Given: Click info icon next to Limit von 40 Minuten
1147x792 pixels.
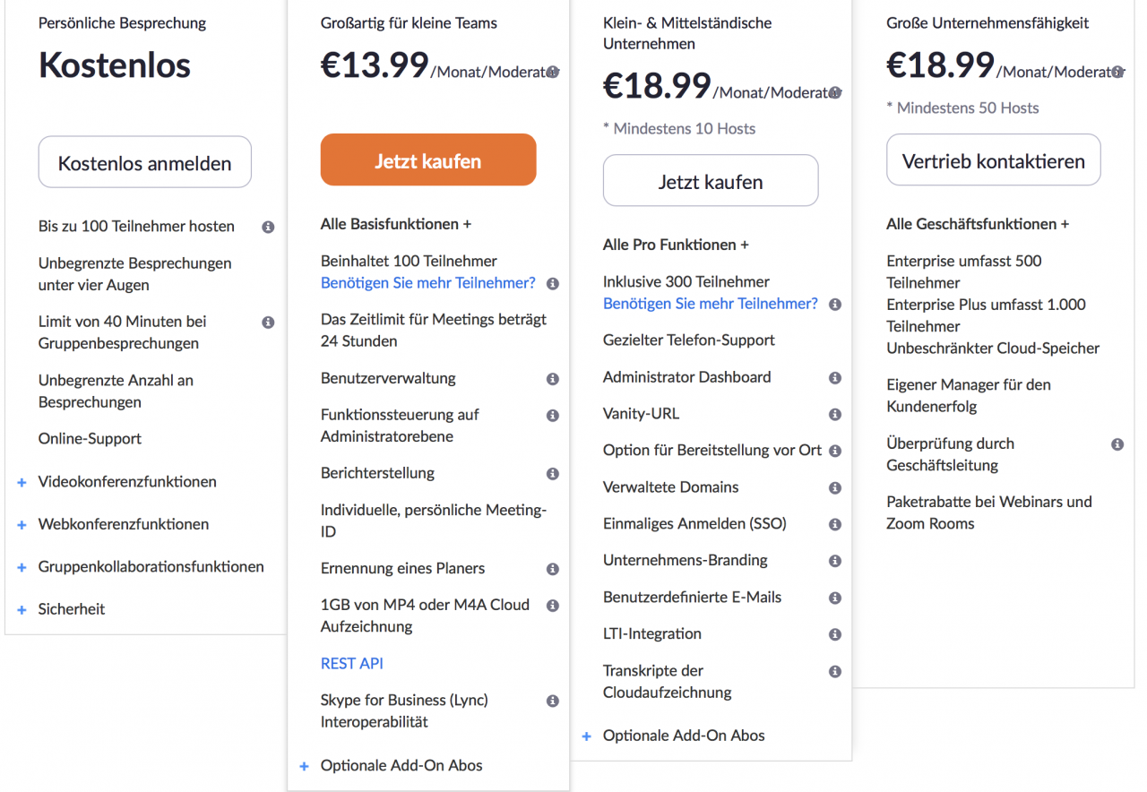Looking at the screenshot, I should [x=268, y=323].
